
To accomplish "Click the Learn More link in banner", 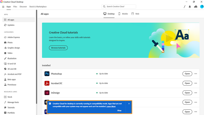I will [111, 107].
